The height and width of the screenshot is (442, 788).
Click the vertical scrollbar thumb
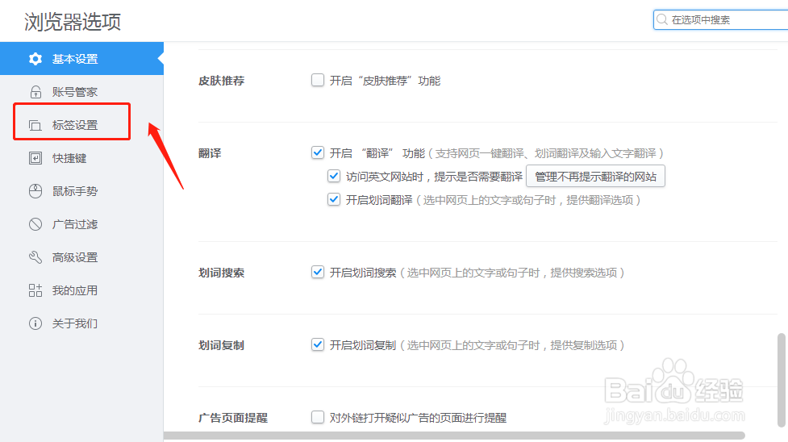click(x=782, y=380)
